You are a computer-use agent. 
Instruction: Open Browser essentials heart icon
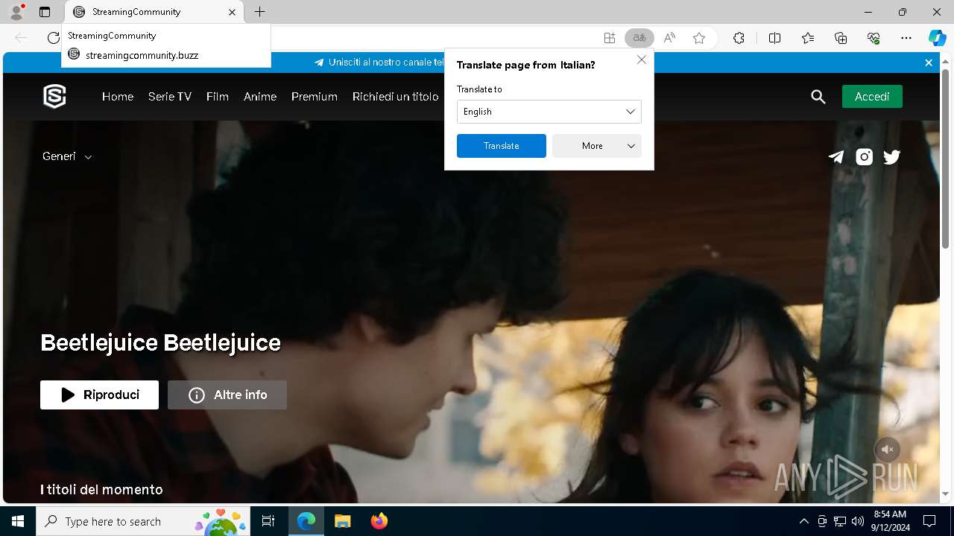click(x=874, y=38)
